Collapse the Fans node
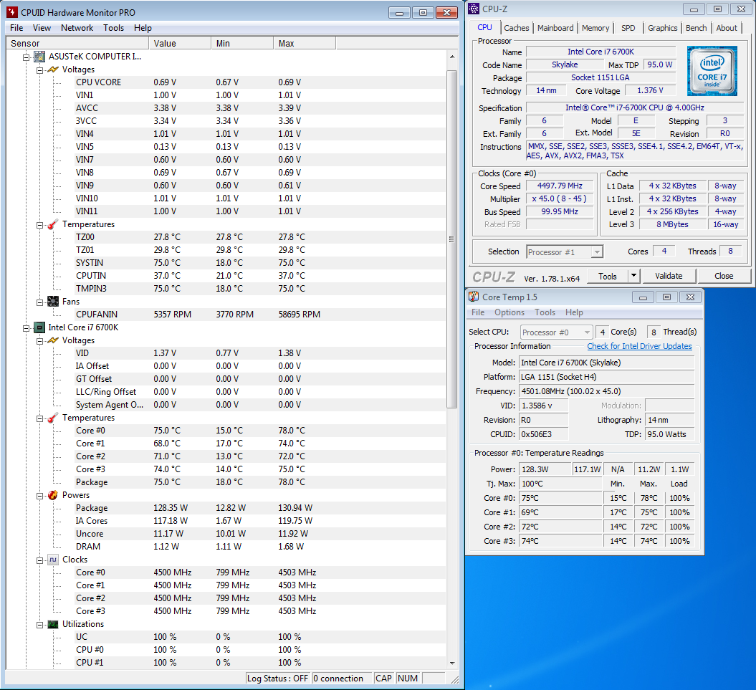This screenshot has height=690, width=756. (39, 302)
